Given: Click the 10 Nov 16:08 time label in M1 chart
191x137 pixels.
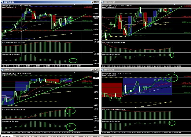Looking at the screenshot, I should click(x=136, y=133).
